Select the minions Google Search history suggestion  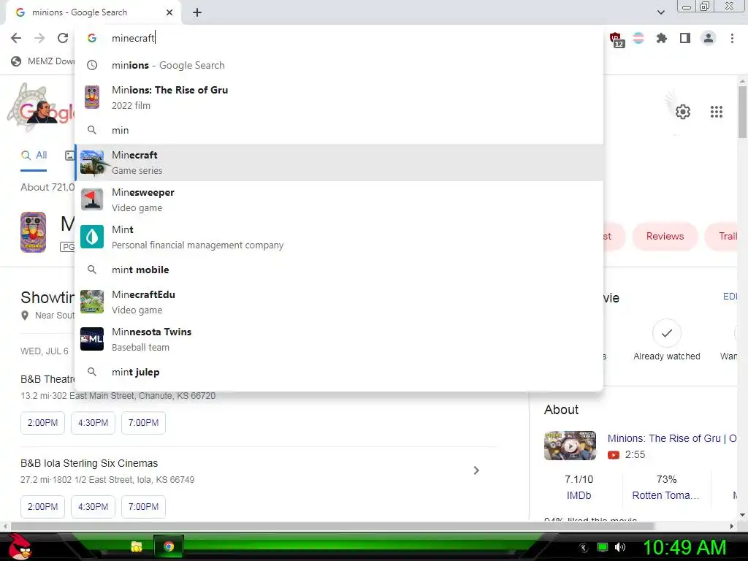click(x=339, y=65)
